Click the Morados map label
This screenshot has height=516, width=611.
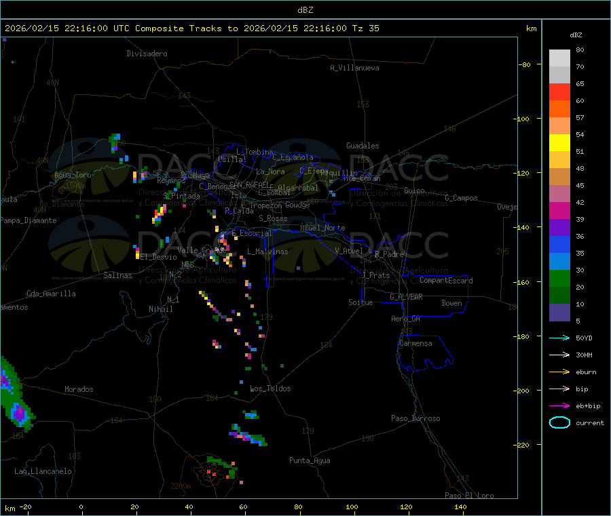click(x=79, y=389)
